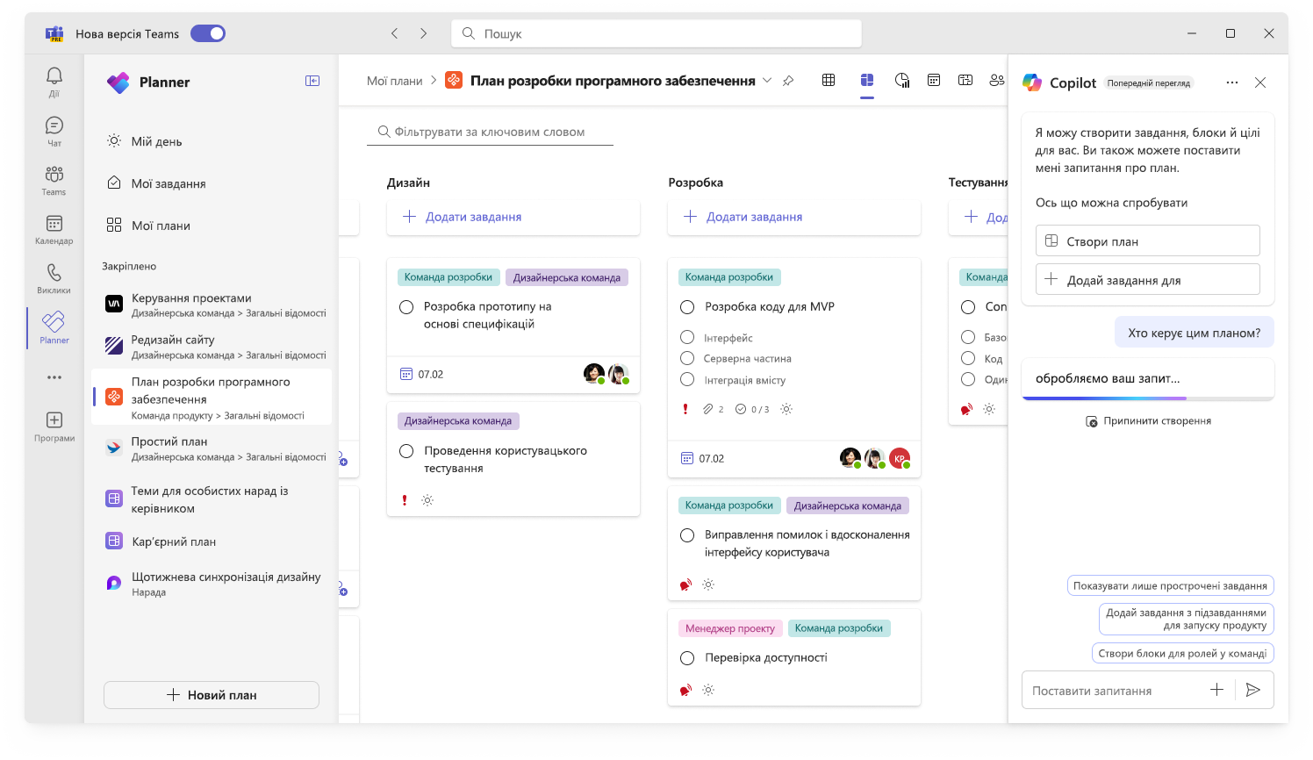This screenshot has width=1313, height=760.
Task: Open "Програми" apps store icon
Action: tap(54, 427)
